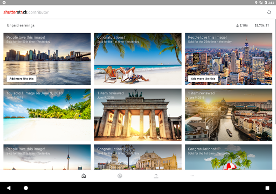Open the tropical beach sold image card
Image resolution: width=276 pixels, height=194 pixels.
pyautogui.click(x=47, y=115)
